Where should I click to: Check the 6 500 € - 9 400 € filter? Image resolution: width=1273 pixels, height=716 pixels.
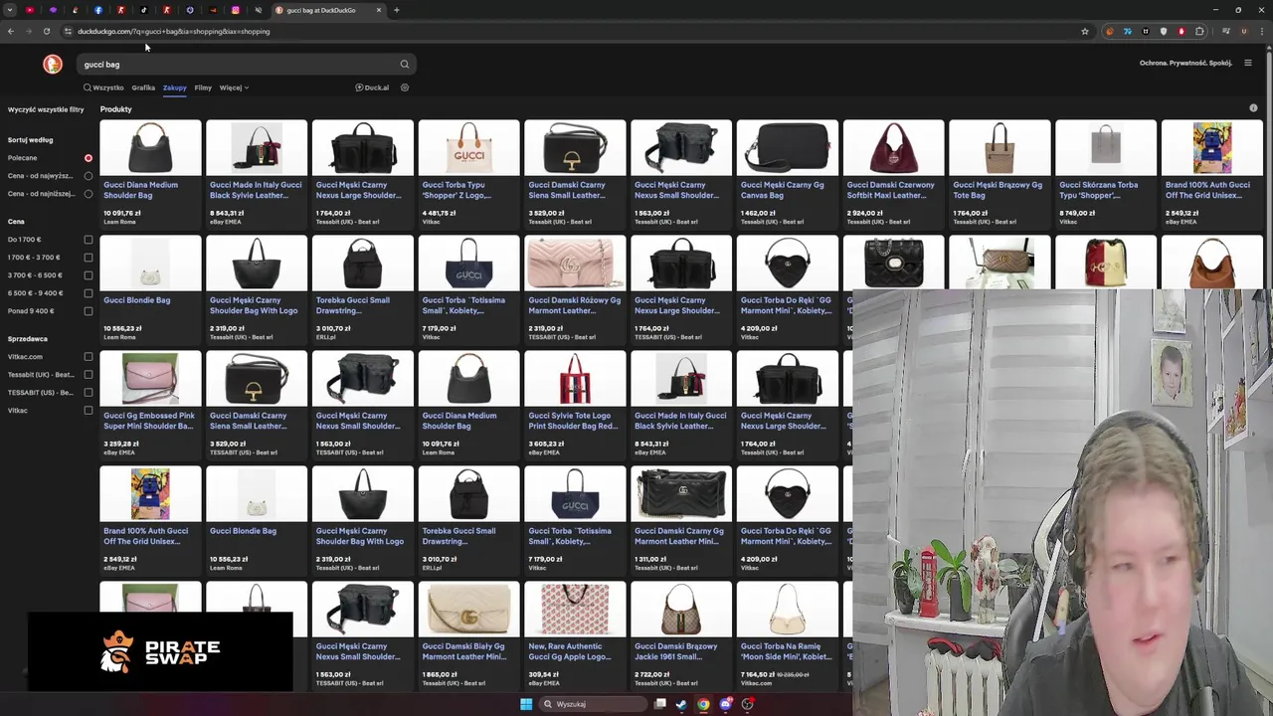tap(89, 293)
